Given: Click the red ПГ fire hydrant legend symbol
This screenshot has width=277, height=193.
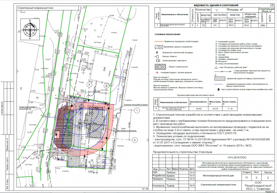Looking at the screenshot, I should click(x=157, y=72).
